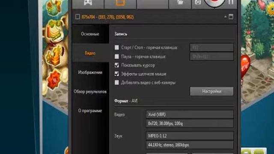Enable the Пауза hotkey checkbox
Screen dimensions: 274x154
[116, 56]
